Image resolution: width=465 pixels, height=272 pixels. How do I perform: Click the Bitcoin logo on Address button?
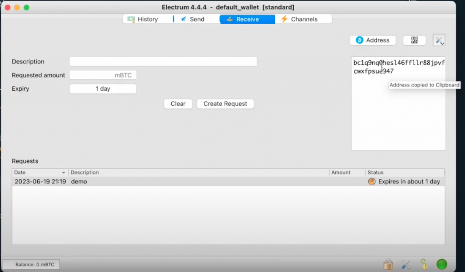pos(360,40)
